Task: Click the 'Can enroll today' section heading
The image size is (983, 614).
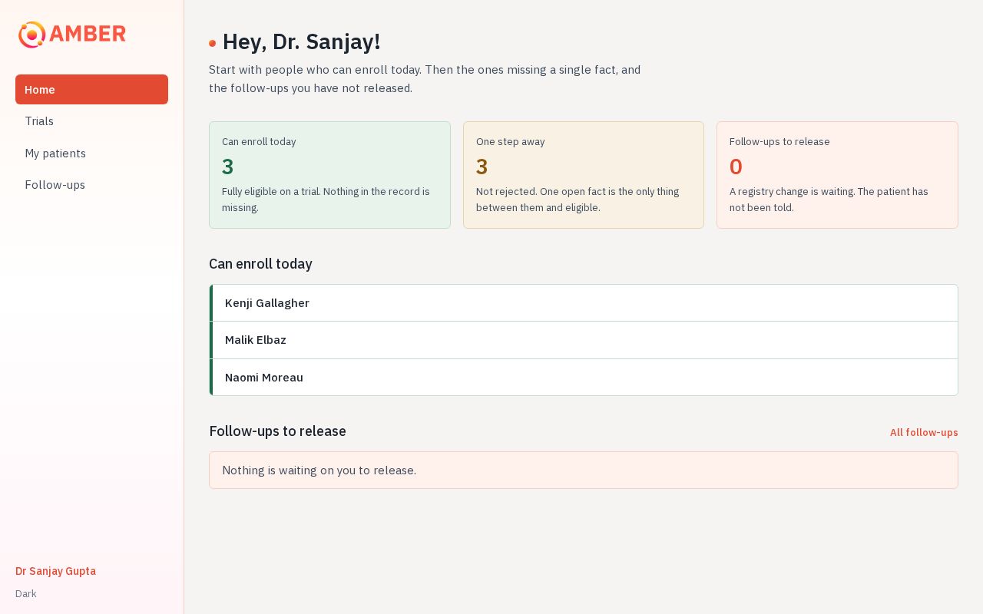Action: [x=260, y=264]
